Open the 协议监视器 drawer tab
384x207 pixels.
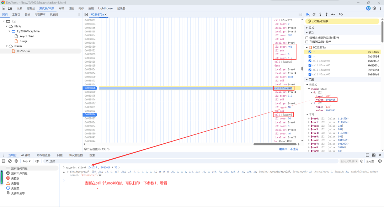pos(76,155)
